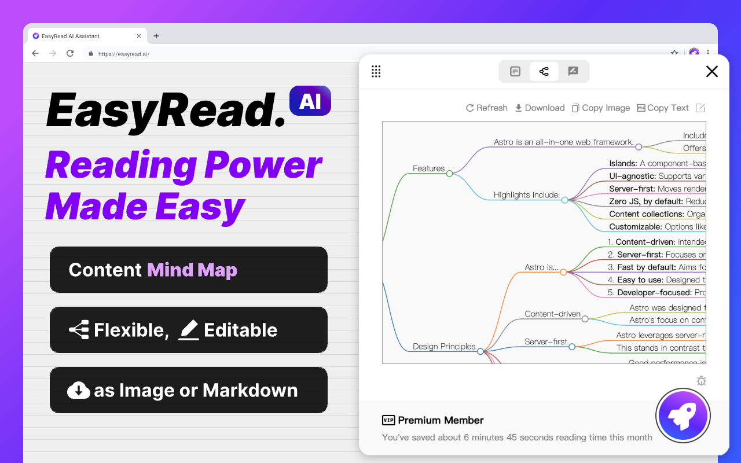The height and width of the screenshot is (463, 741).
Task: Switch to the summary text tab
Action: coord(515,71)
